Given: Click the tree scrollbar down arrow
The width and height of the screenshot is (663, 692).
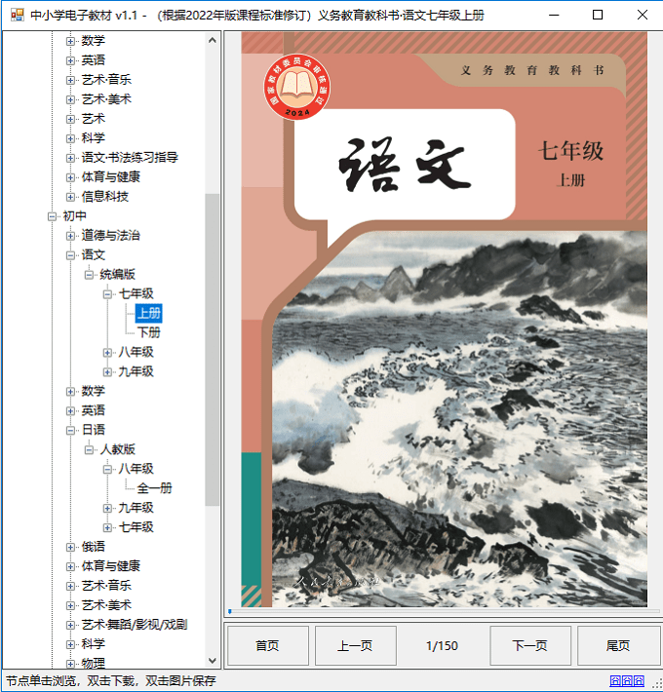Looking at the screenshot, I should click(x=213, y=661).
